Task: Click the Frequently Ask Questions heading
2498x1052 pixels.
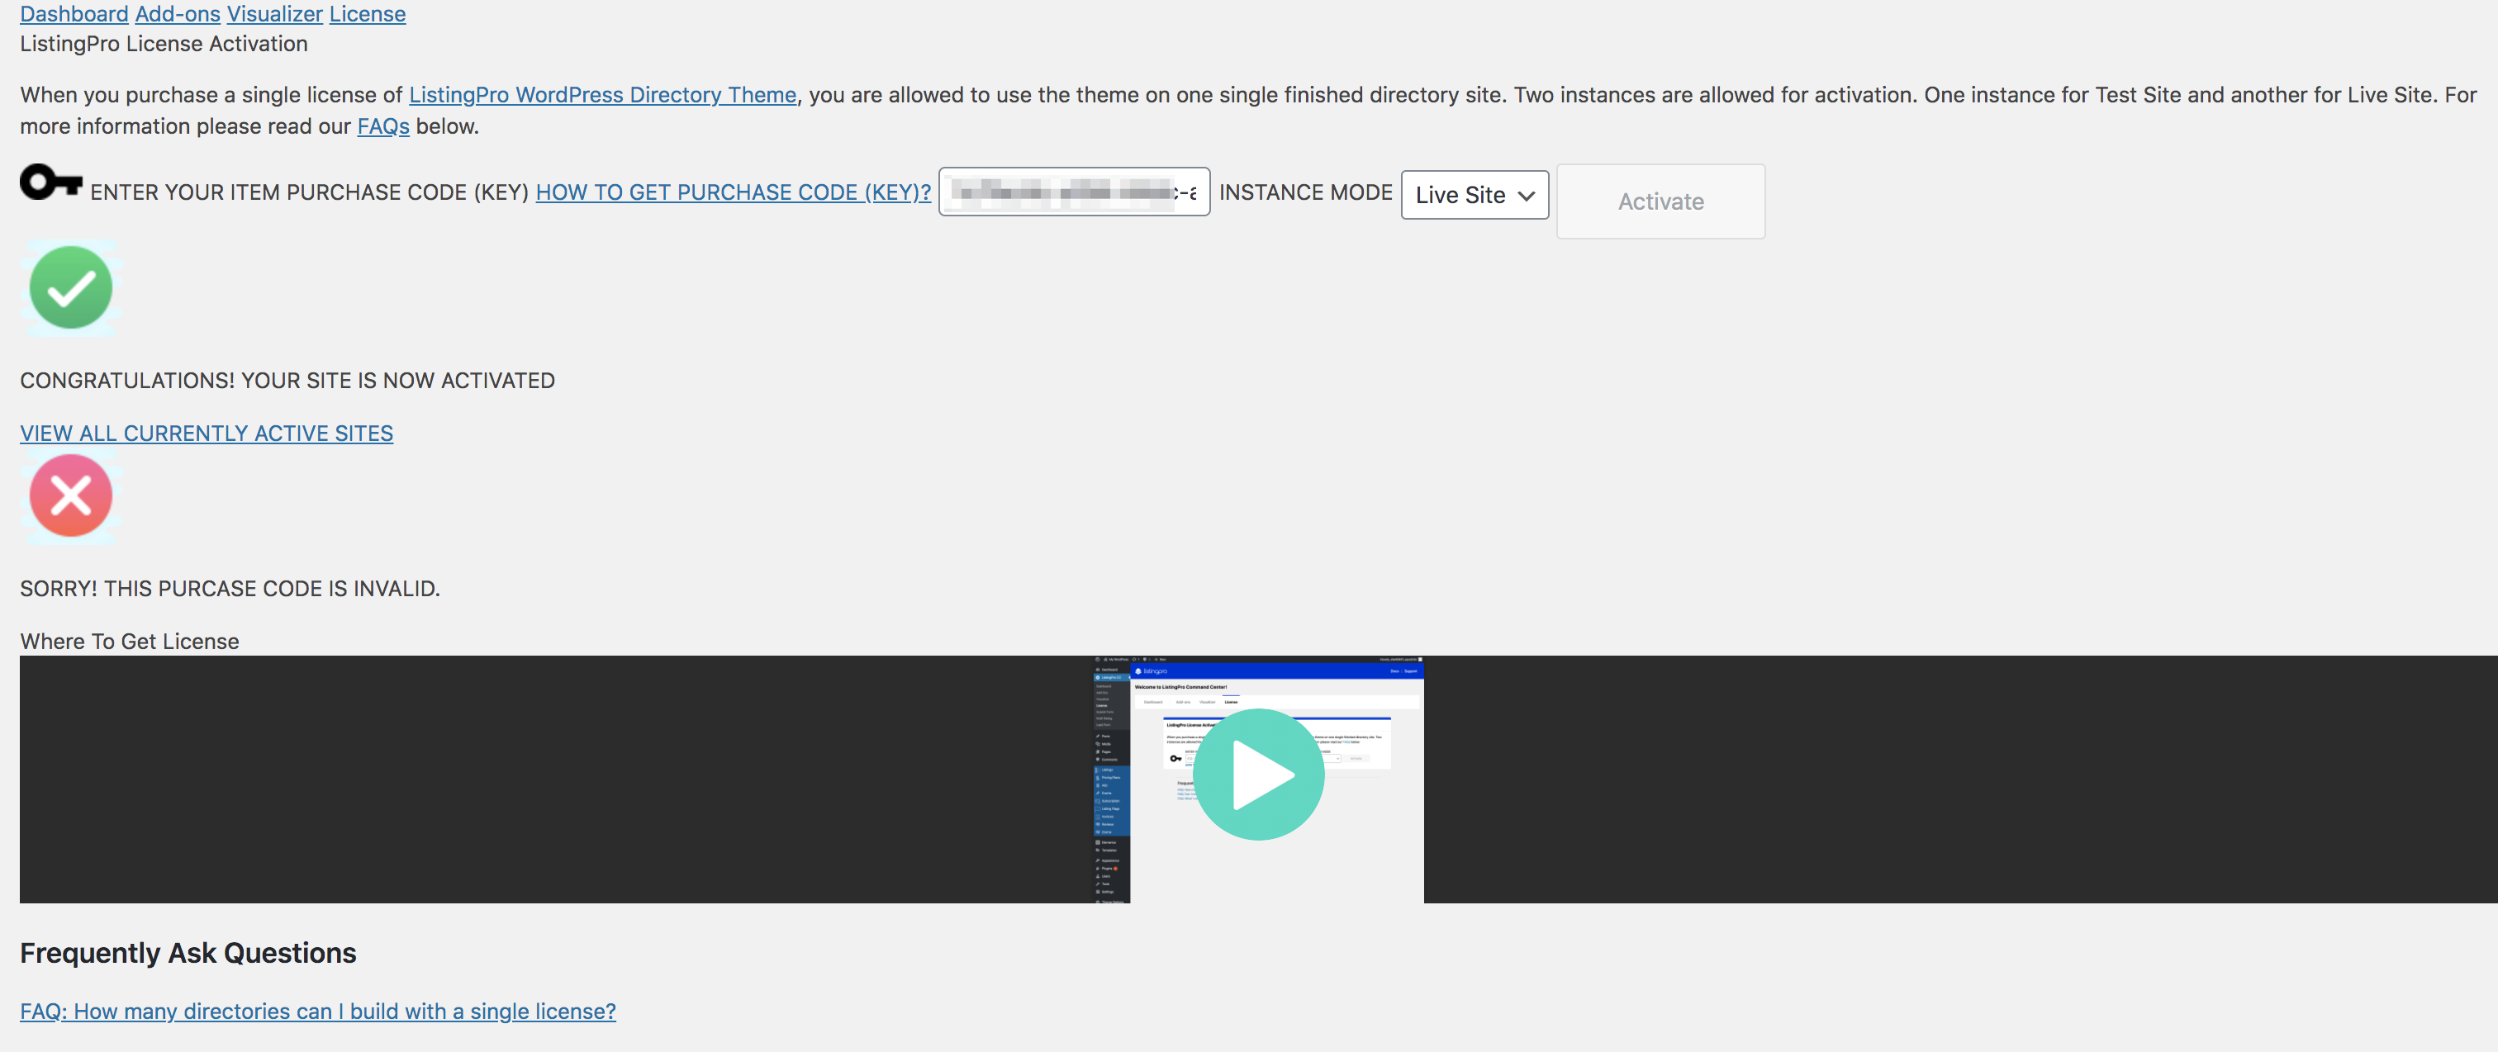Action: [x=188, y=953]
